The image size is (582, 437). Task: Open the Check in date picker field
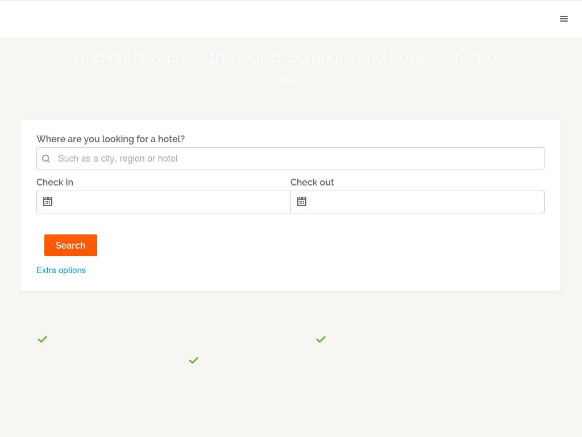point(171,202)
